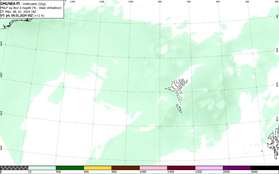The image size is (279, 174).
Task: Click the light green 25–400 legend swatch
Action: coord(42,168)
